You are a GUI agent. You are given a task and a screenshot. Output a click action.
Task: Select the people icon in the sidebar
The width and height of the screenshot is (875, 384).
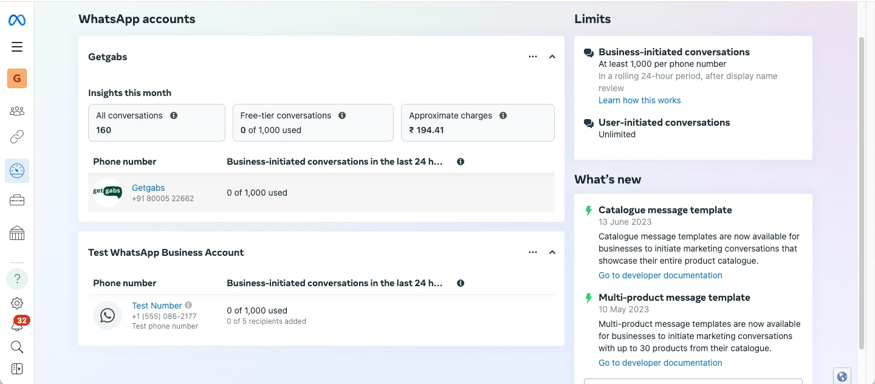[17, 110]
